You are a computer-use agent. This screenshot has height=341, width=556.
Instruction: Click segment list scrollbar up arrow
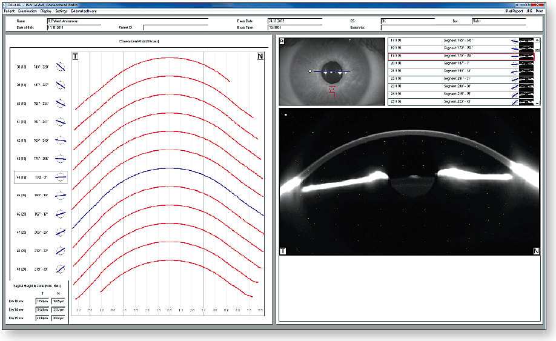[x=538, y=40]
